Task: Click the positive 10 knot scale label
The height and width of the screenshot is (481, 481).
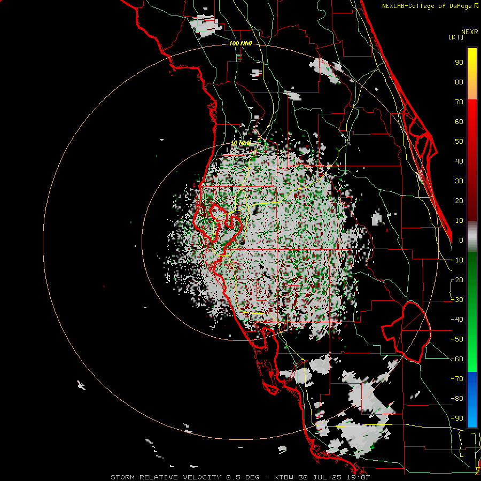Action: 459,221
